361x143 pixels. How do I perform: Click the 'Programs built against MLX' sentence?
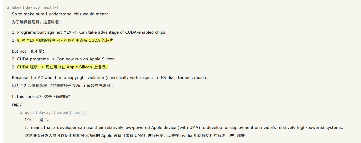pyautogui.click(x=91, y=32)
